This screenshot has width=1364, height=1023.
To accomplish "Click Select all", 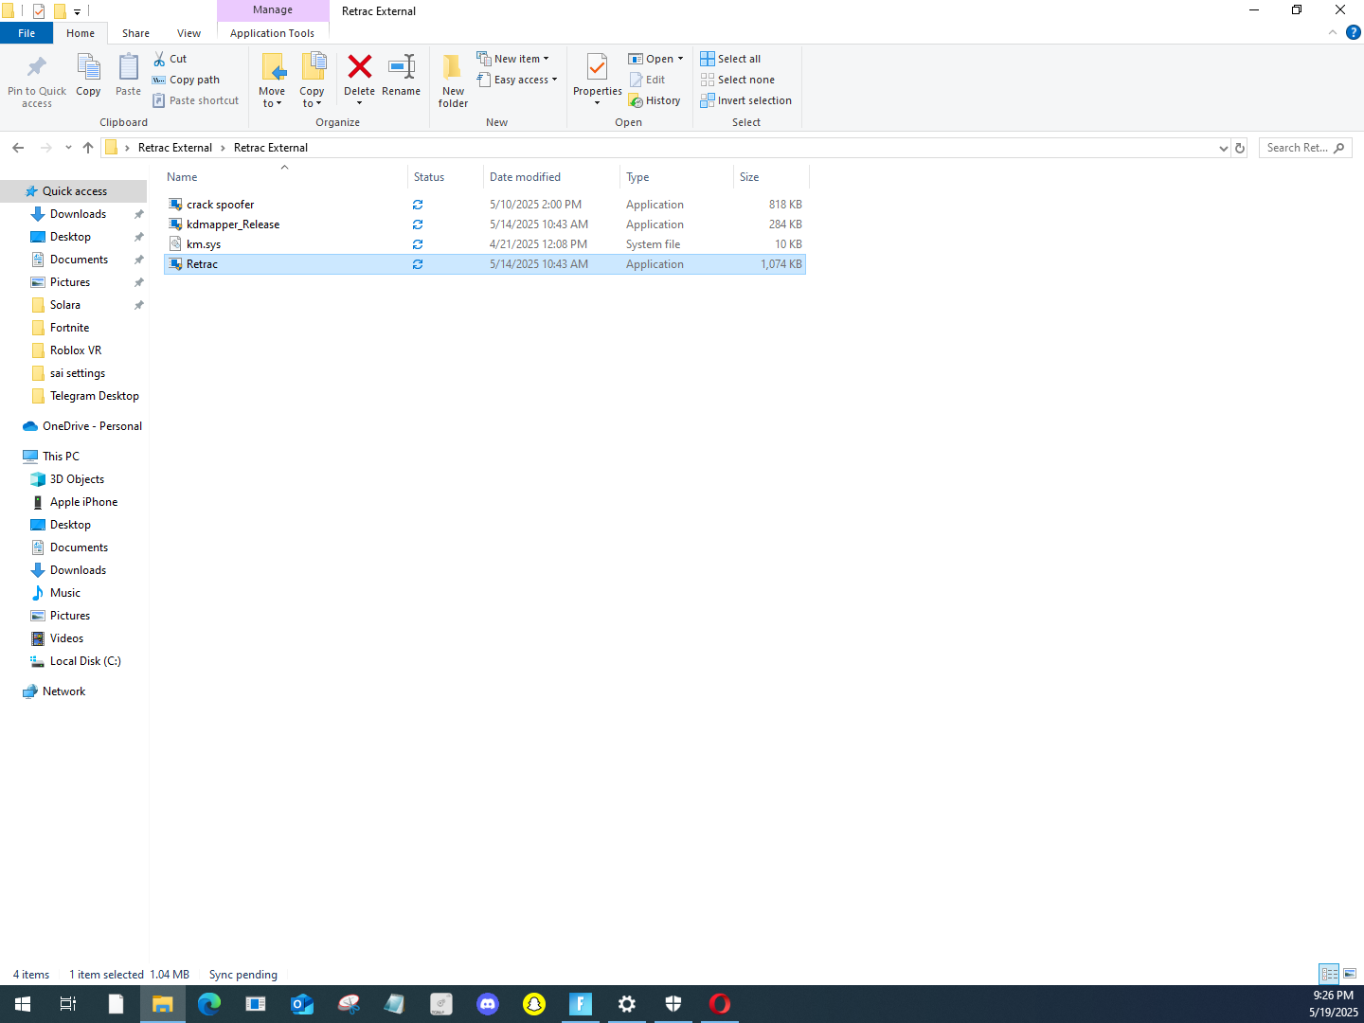I will (730, 59).
